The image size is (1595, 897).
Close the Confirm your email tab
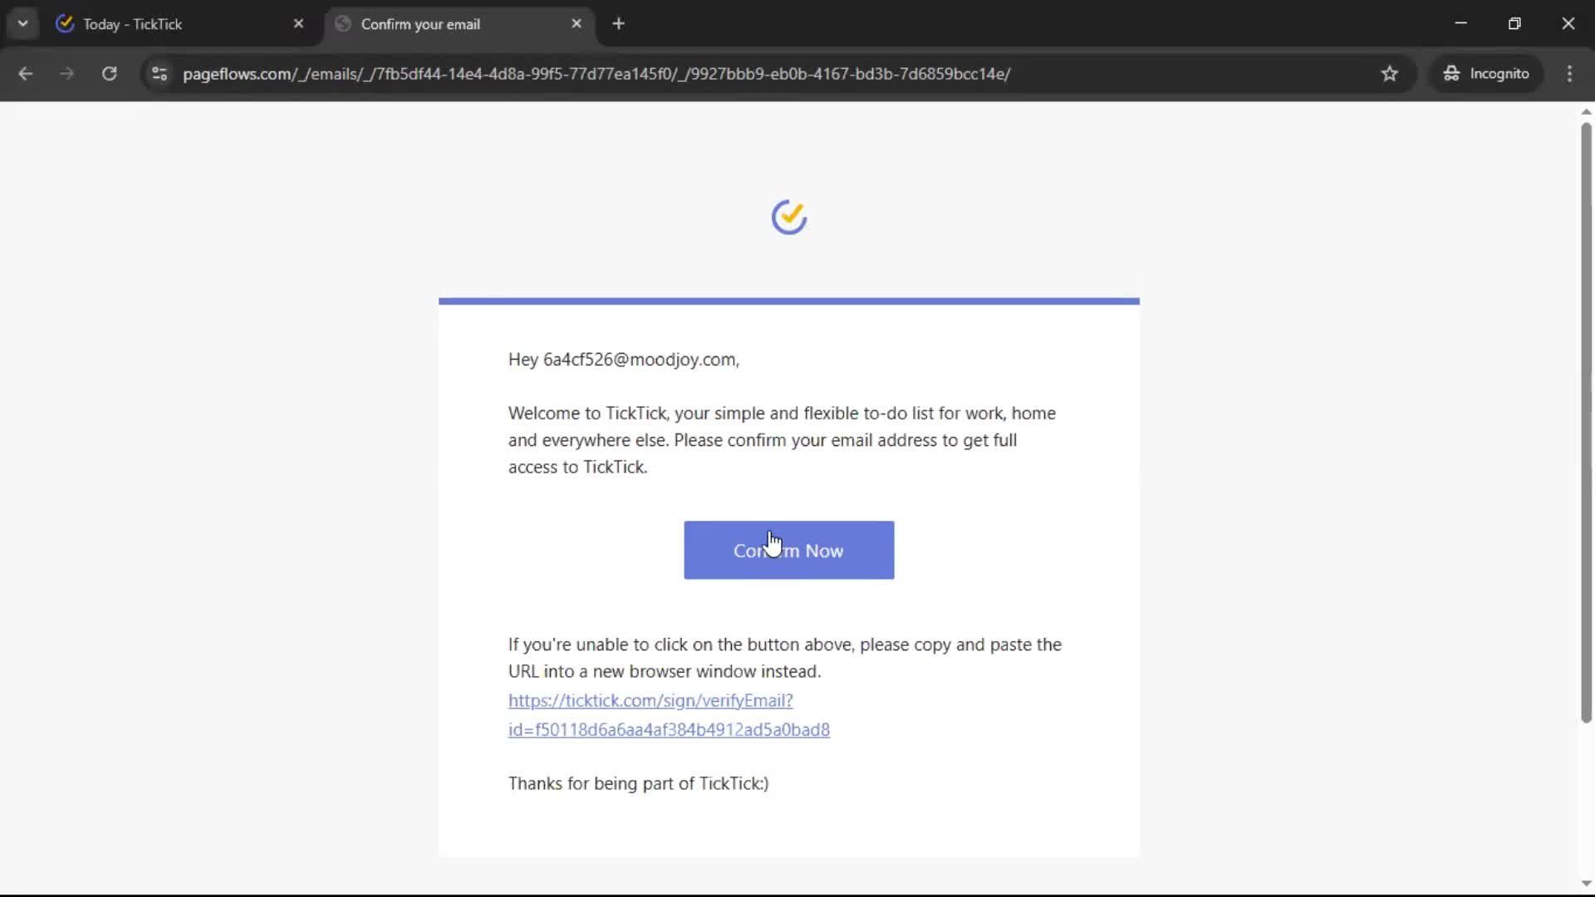pos(577,23)
